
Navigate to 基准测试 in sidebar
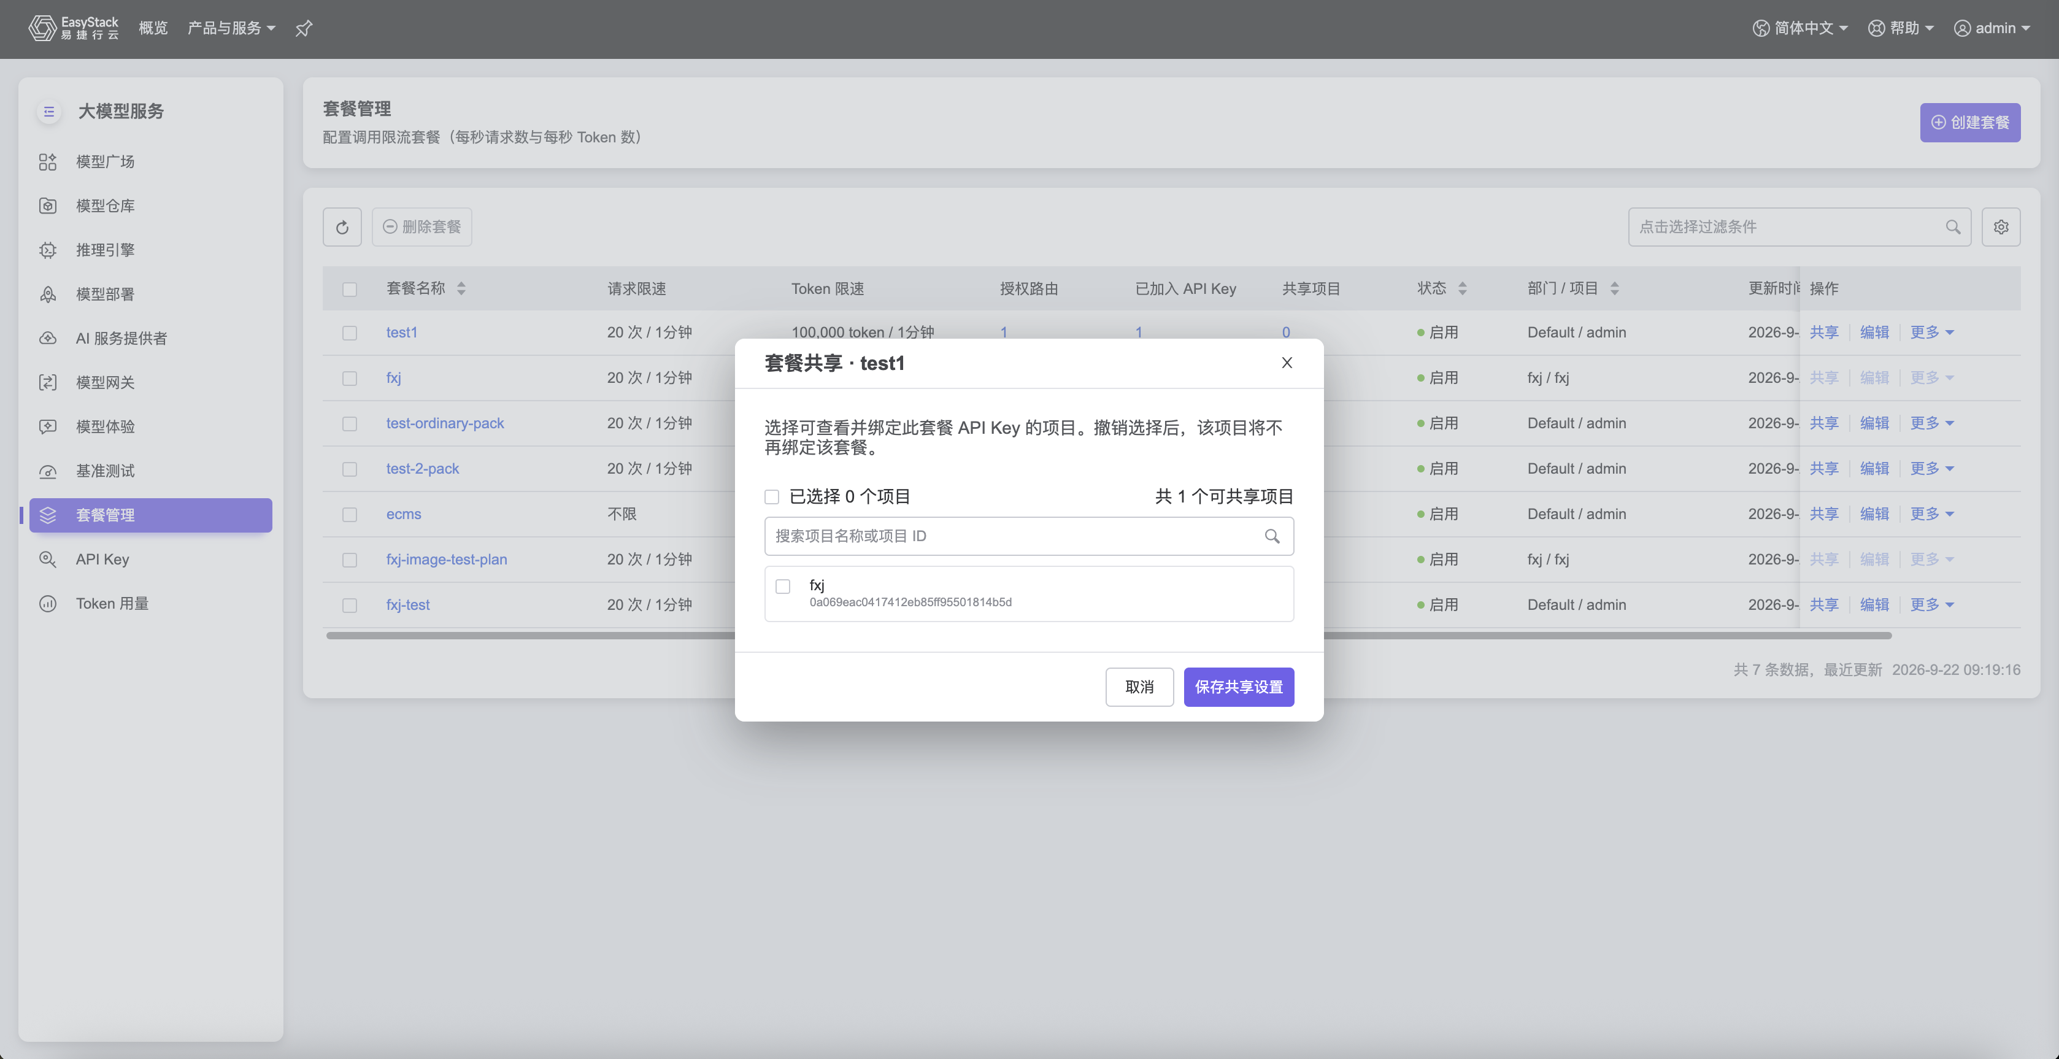[x=150, y=471]
